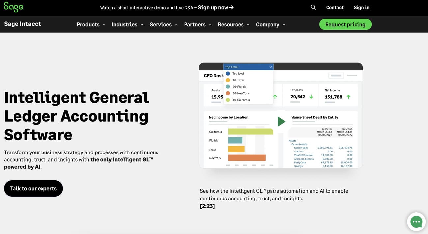The image size is (428, 234).
Task: Click Sign in
Action: point(361,7)
